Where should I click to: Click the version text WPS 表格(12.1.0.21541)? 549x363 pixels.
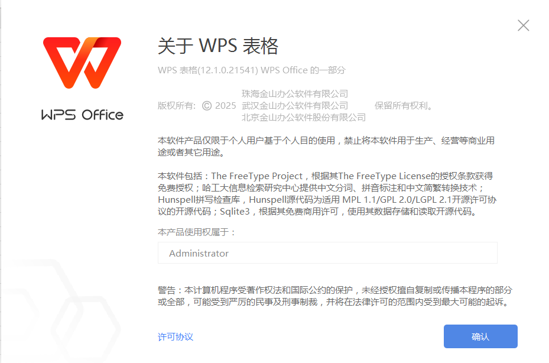click(x=208, y=70)
